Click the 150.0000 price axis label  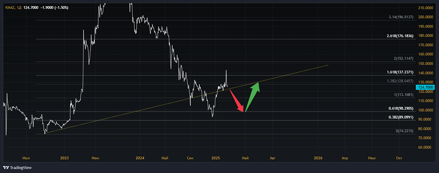[x=425, y=64]
